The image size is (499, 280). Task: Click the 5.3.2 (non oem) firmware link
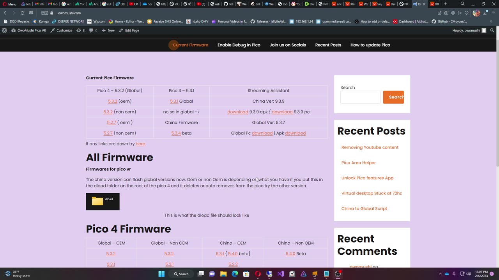tap(108, 112)
